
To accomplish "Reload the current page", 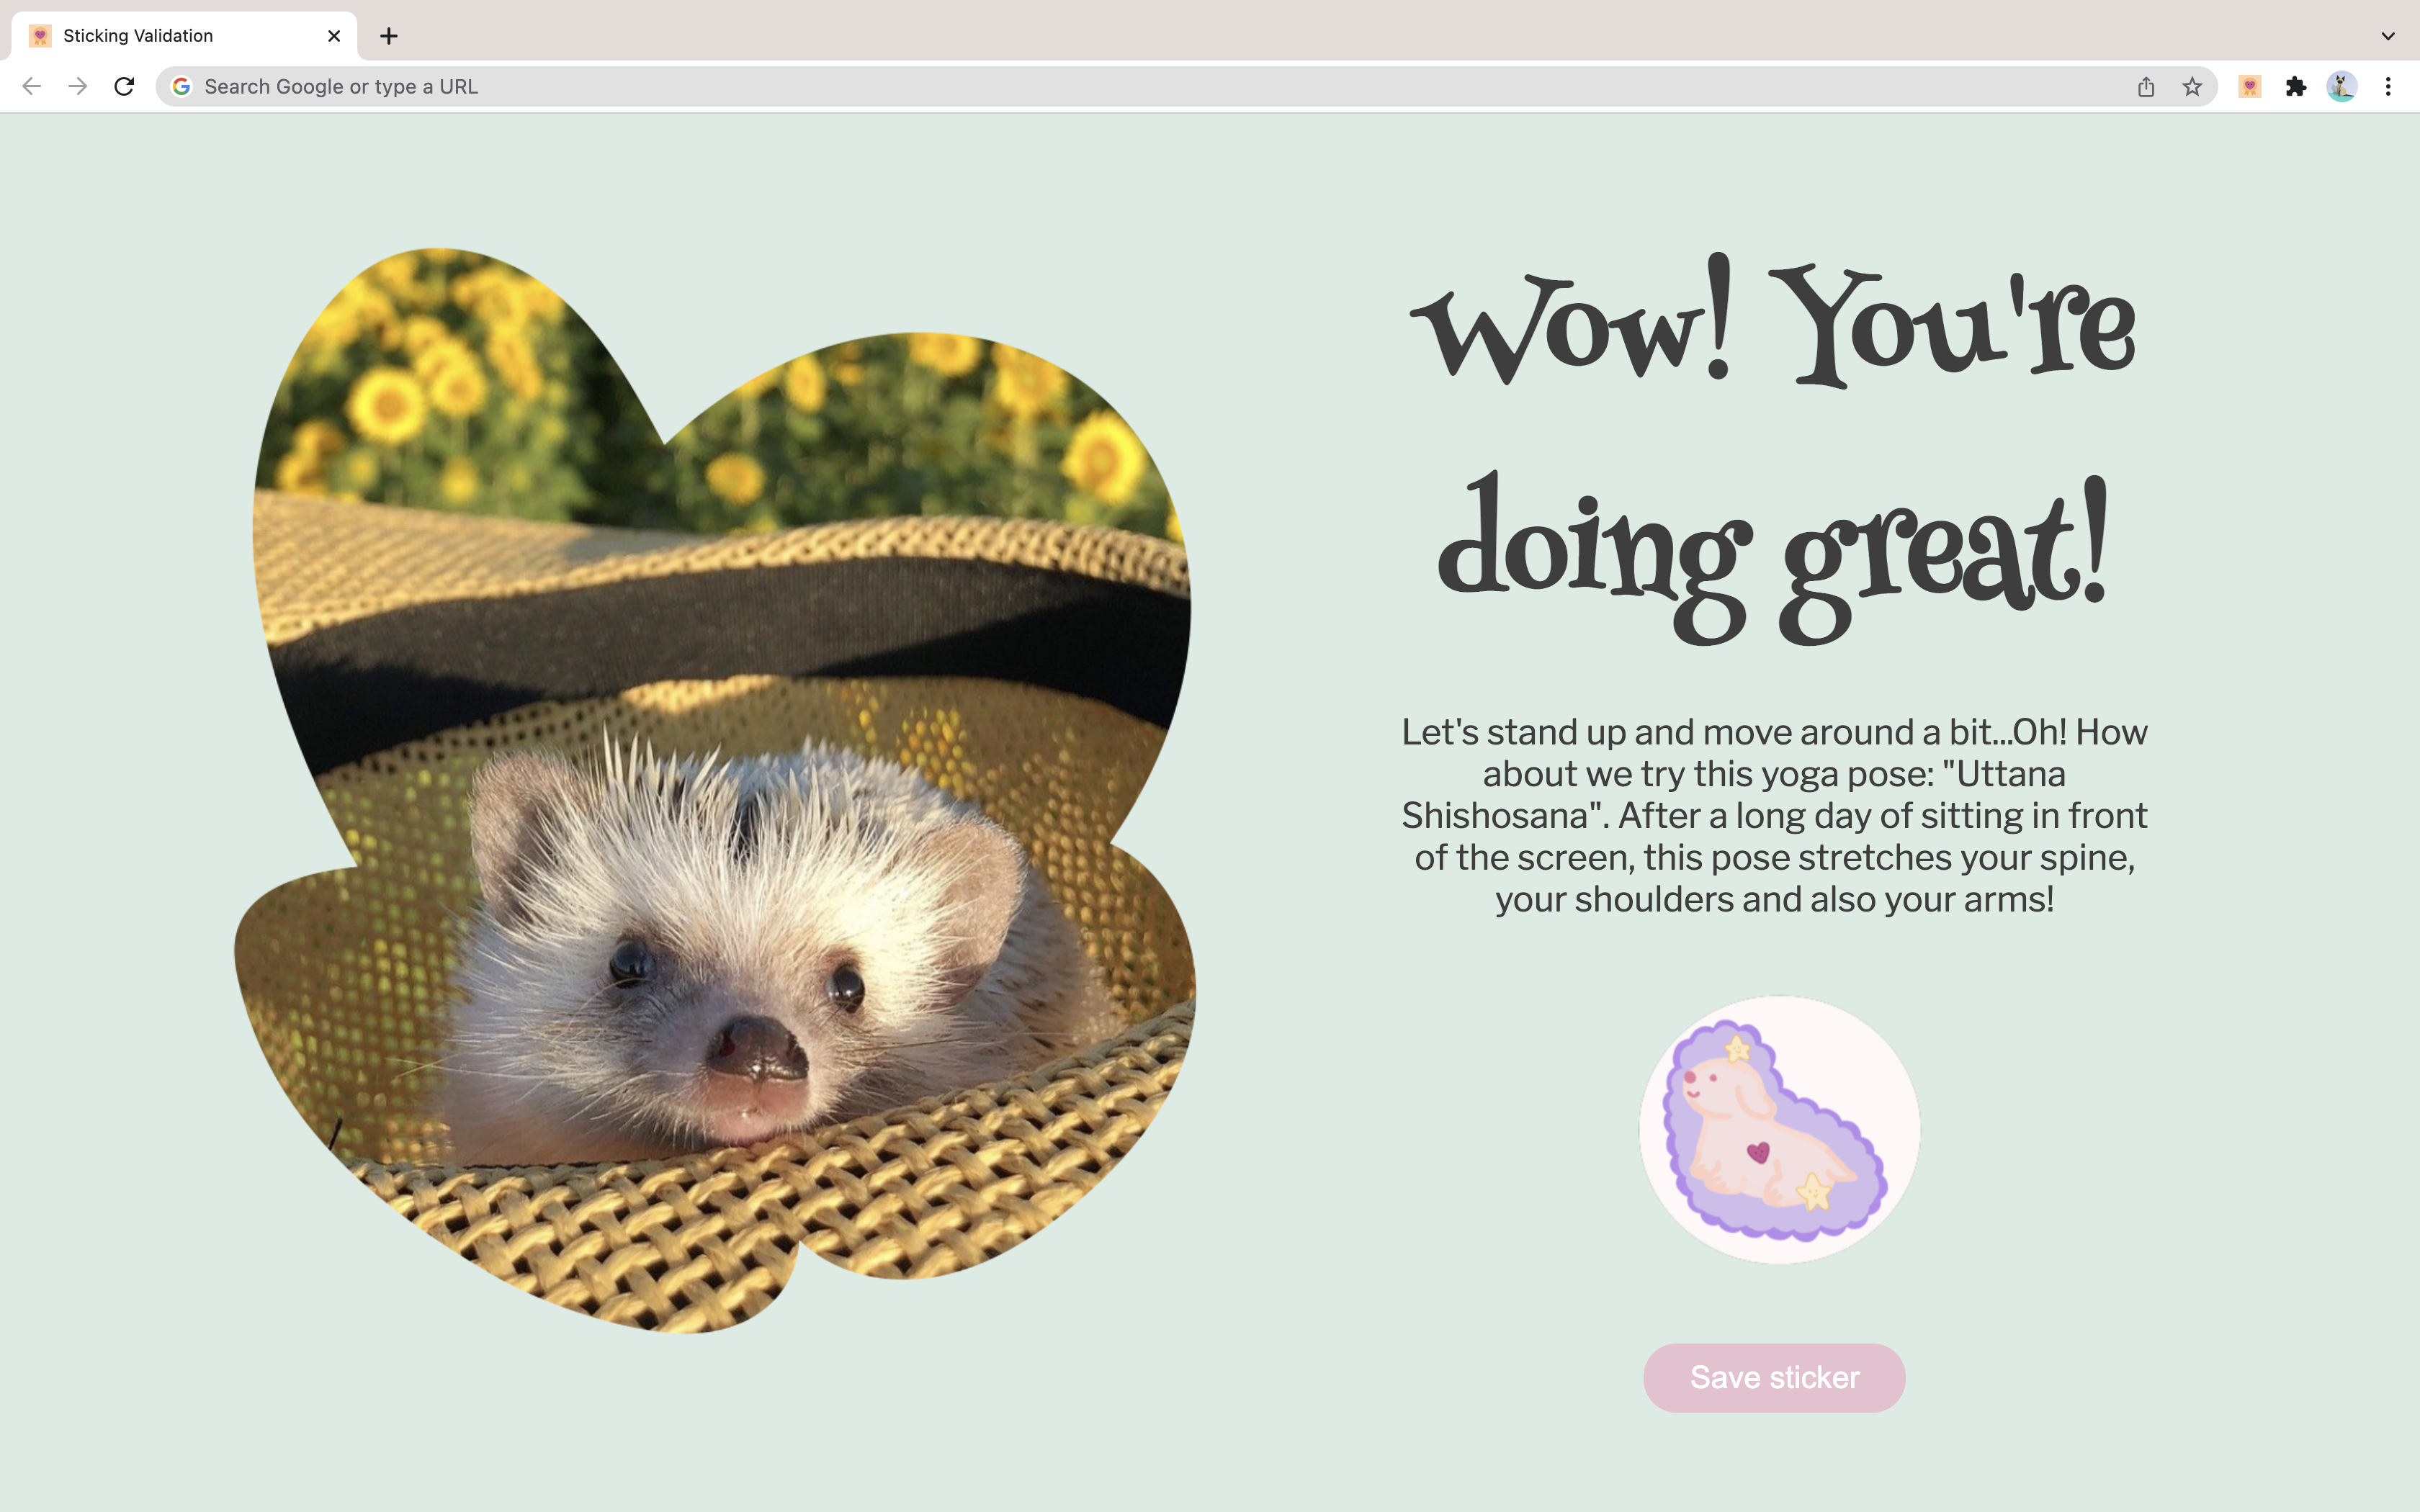I will pos(124,87).
